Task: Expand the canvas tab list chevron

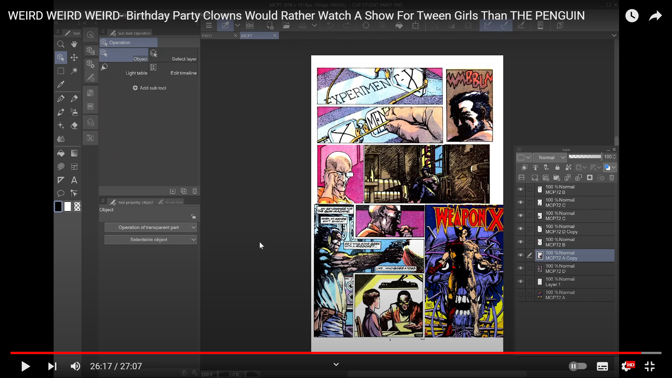Action: pos(614,35)
